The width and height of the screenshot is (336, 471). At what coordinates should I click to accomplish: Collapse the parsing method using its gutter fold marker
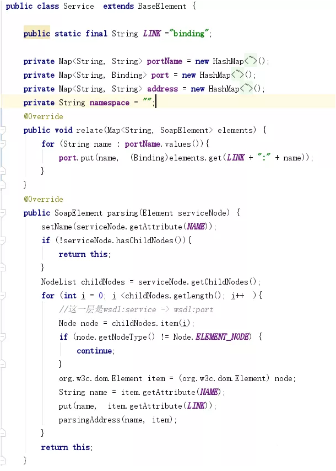click(3, 213)
